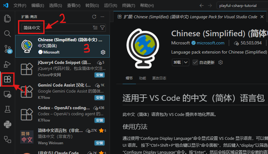
Task: Open the 选择(S) menu
Action: (56, 6)
